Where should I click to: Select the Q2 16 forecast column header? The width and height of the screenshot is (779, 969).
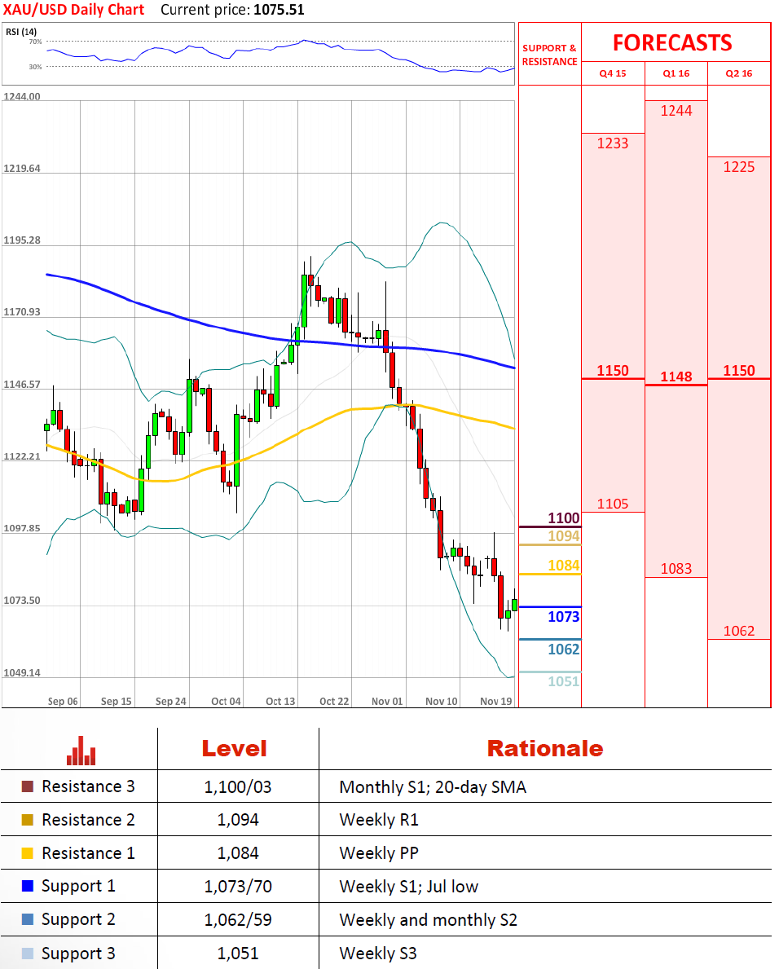tap(739, 73)
